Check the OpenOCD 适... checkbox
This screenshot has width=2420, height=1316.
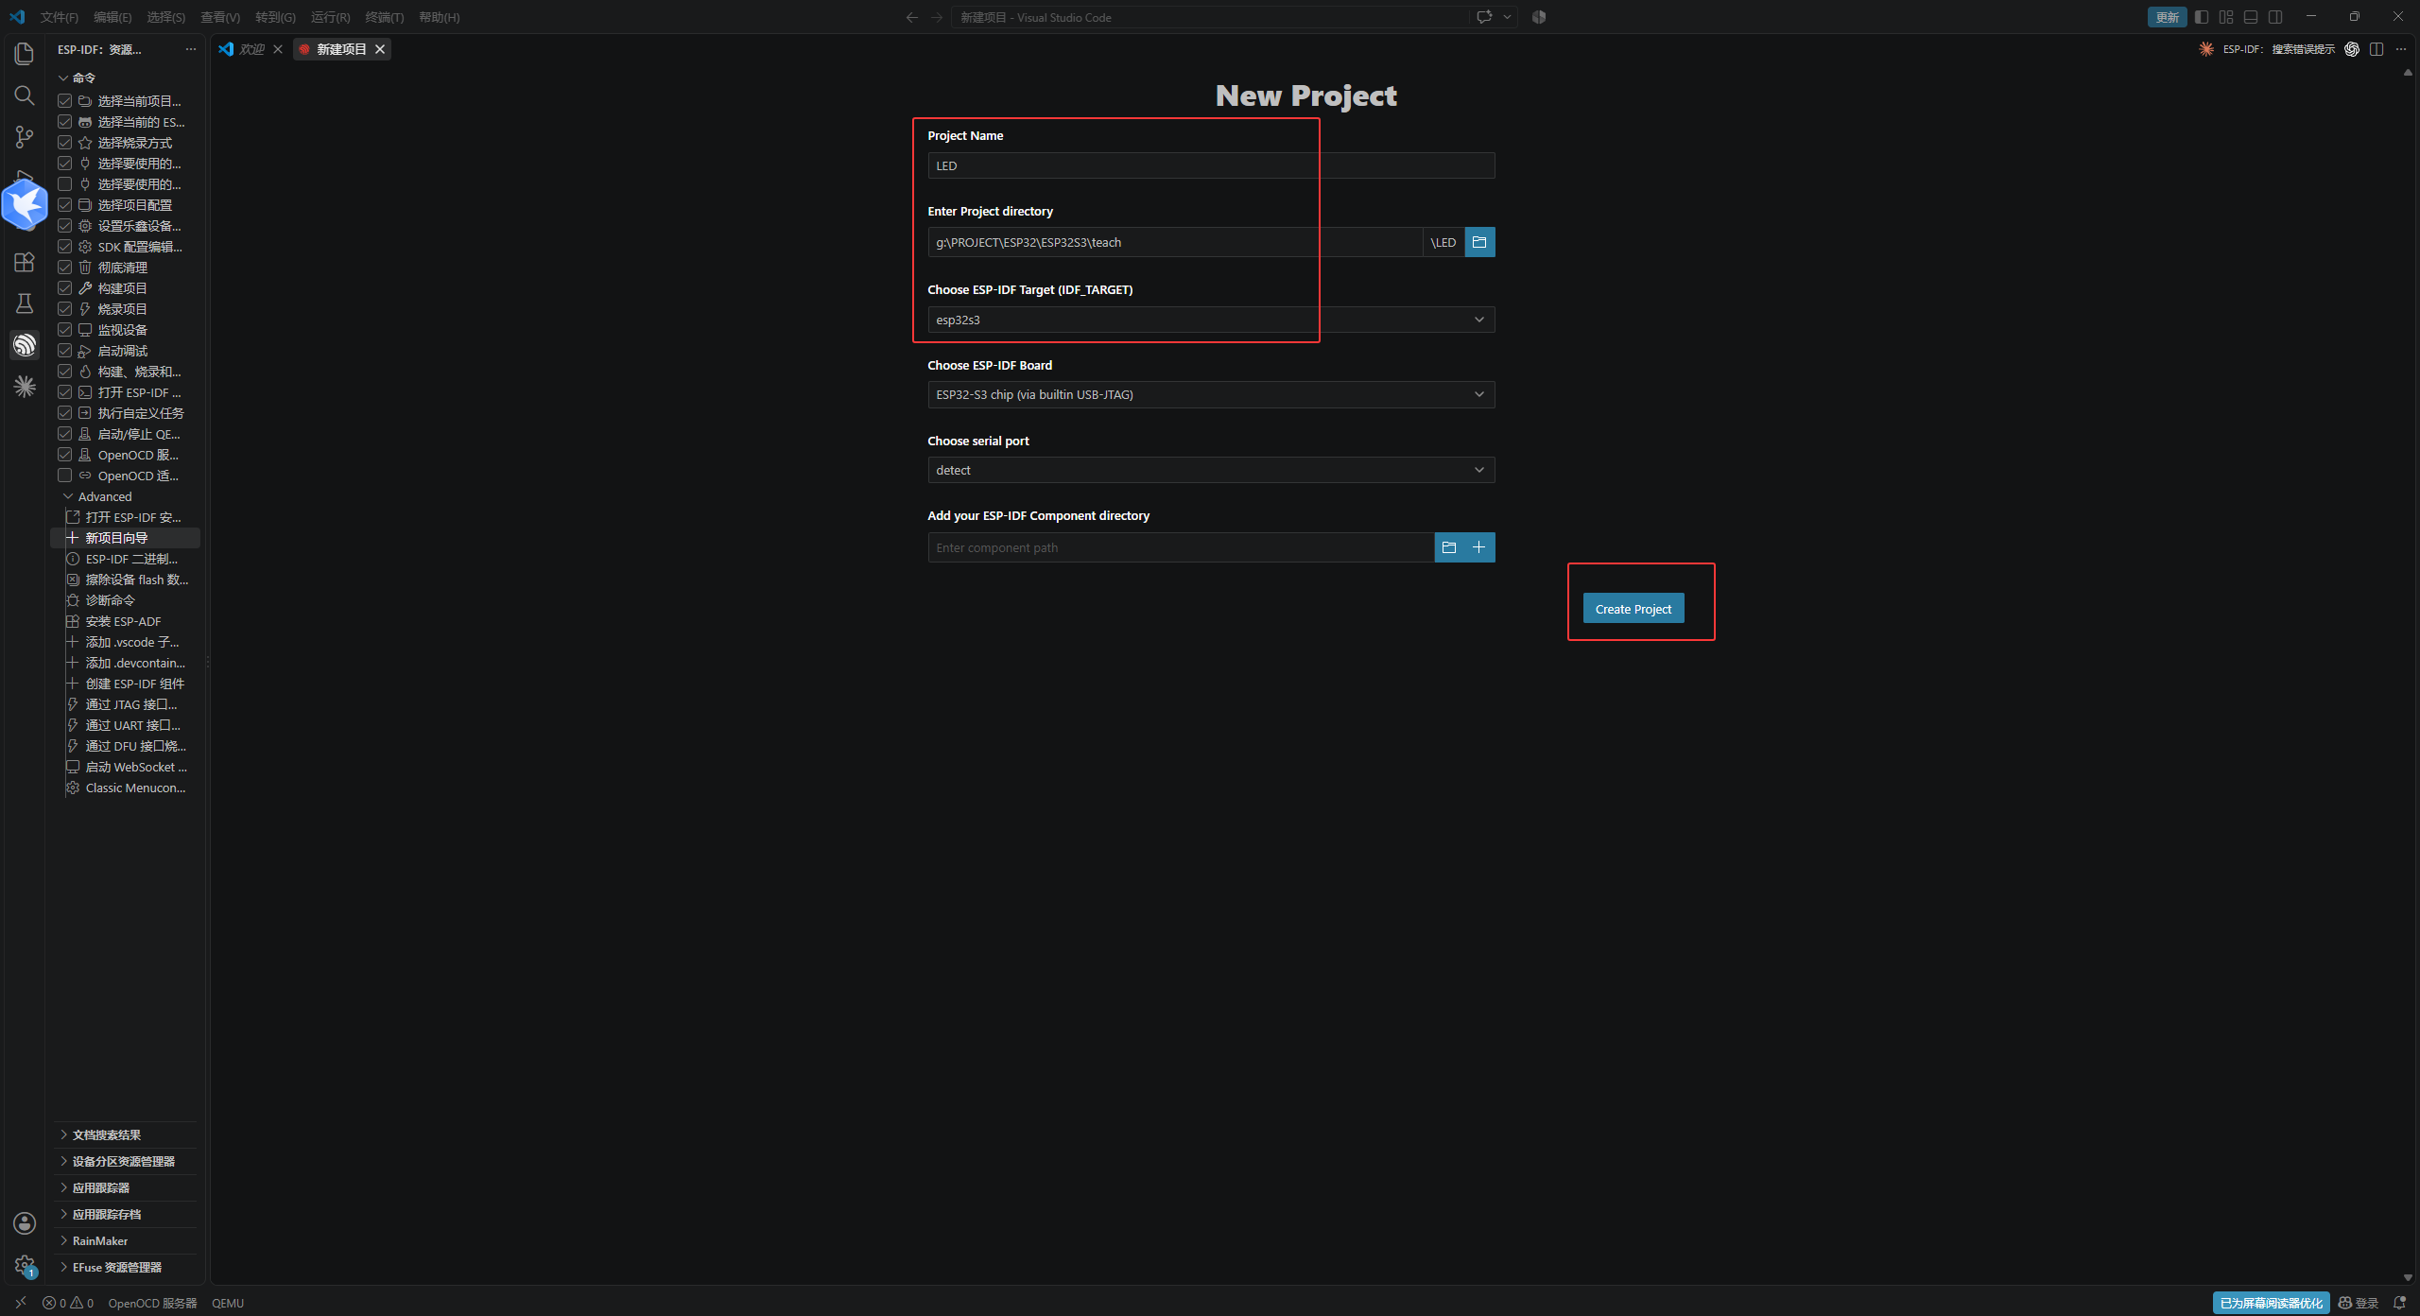(x=65, y=476)
